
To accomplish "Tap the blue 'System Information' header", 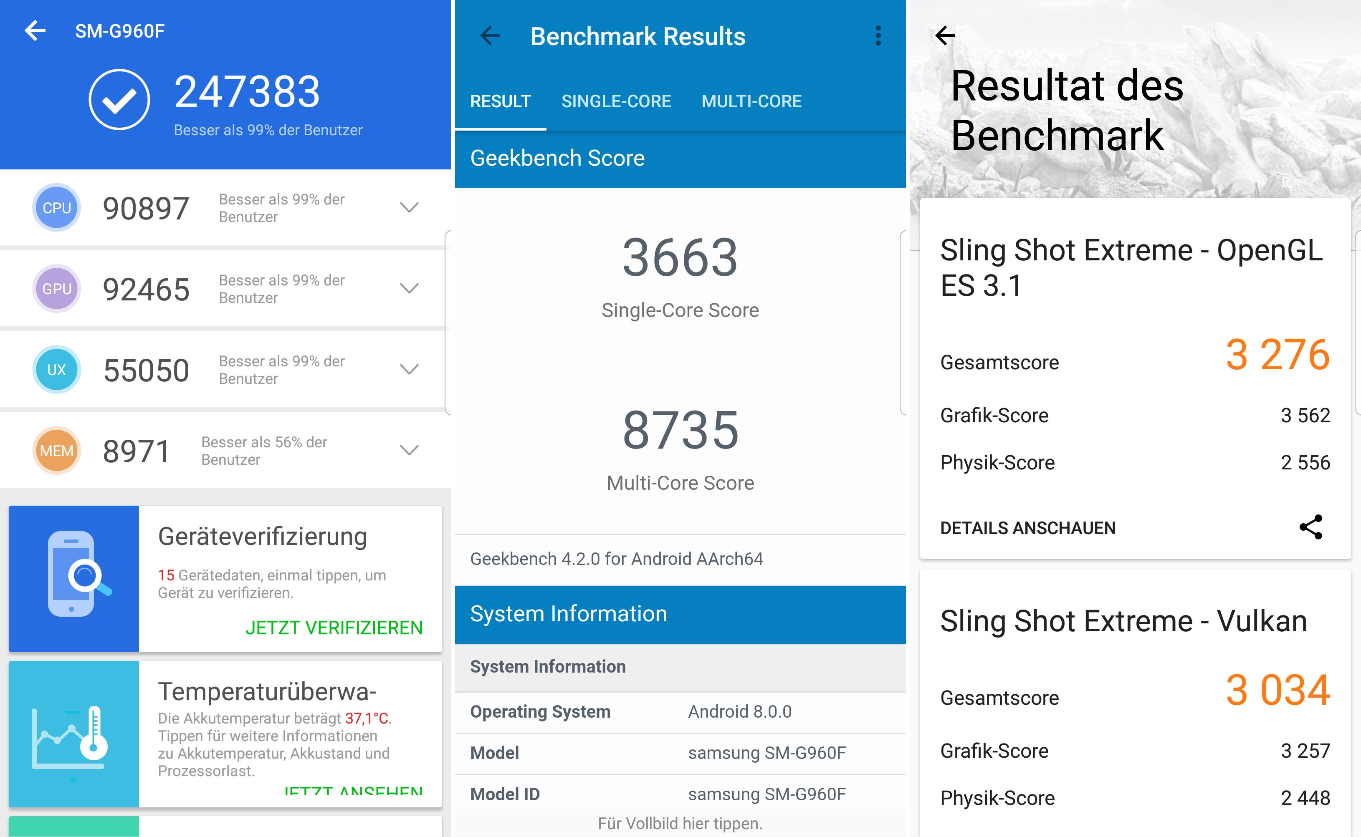I will tap(680, 615).
